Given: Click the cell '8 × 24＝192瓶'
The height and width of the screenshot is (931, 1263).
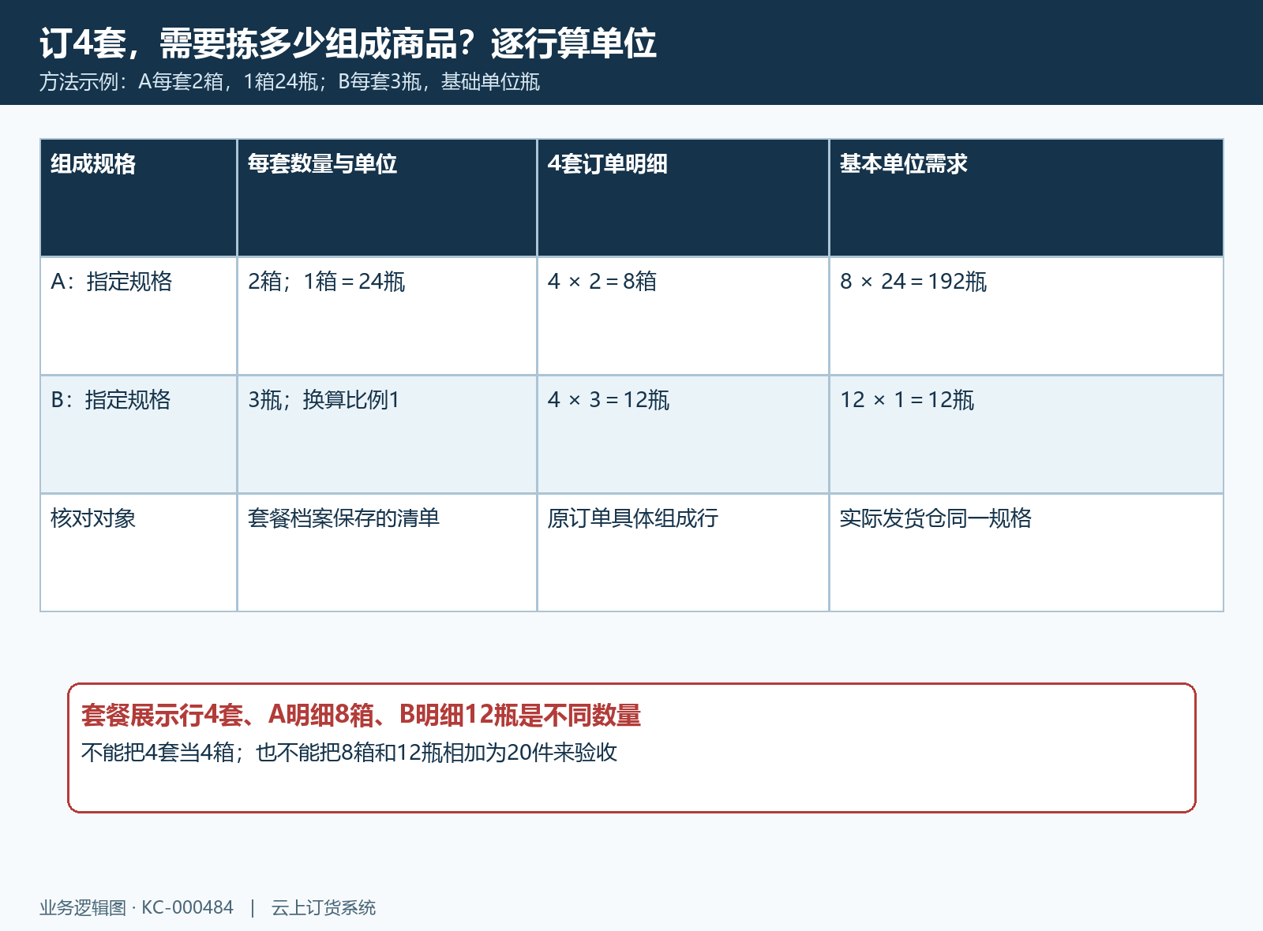Looking at the screenshot, I should [x=1026, y=316].
